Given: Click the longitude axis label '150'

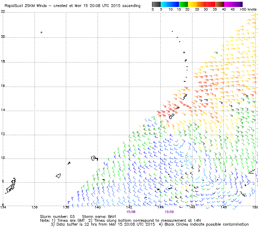Looking at the screenshot, I should click(255, 207).
